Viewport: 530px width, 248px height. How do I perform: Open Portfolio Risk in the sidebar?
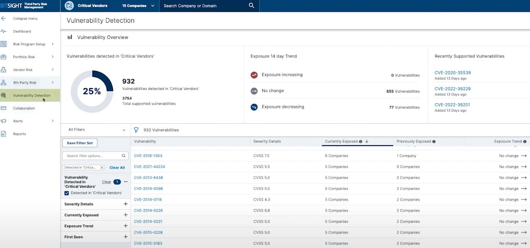tap(24, 57)
